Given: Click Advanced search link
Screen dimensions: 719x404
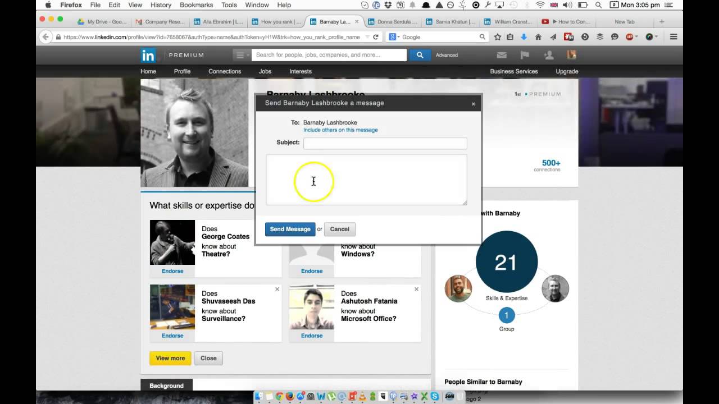Looking at the screenshot, I should (447, 55).
